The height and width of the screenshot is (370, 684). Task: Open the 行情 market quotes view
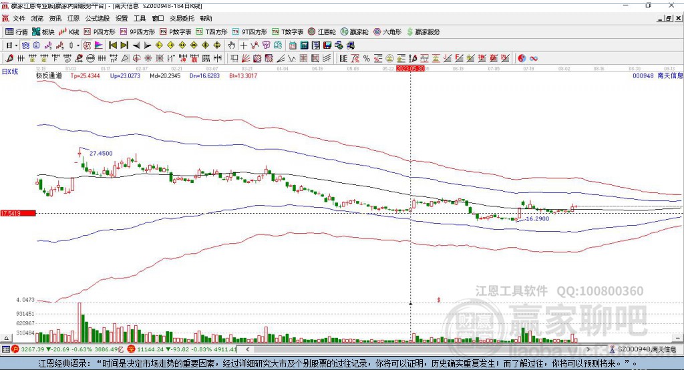pos(16,32)
